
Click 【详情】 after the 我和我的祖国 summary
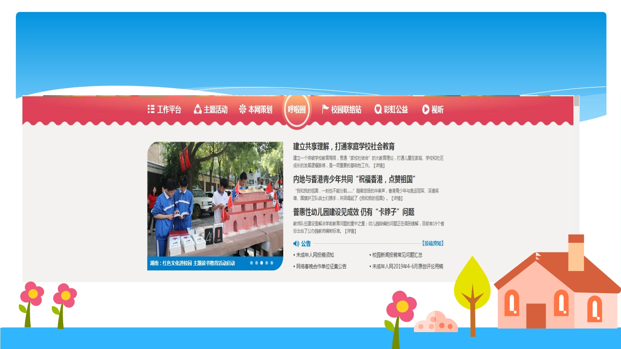pyautogui.click(x=397, y=198)
